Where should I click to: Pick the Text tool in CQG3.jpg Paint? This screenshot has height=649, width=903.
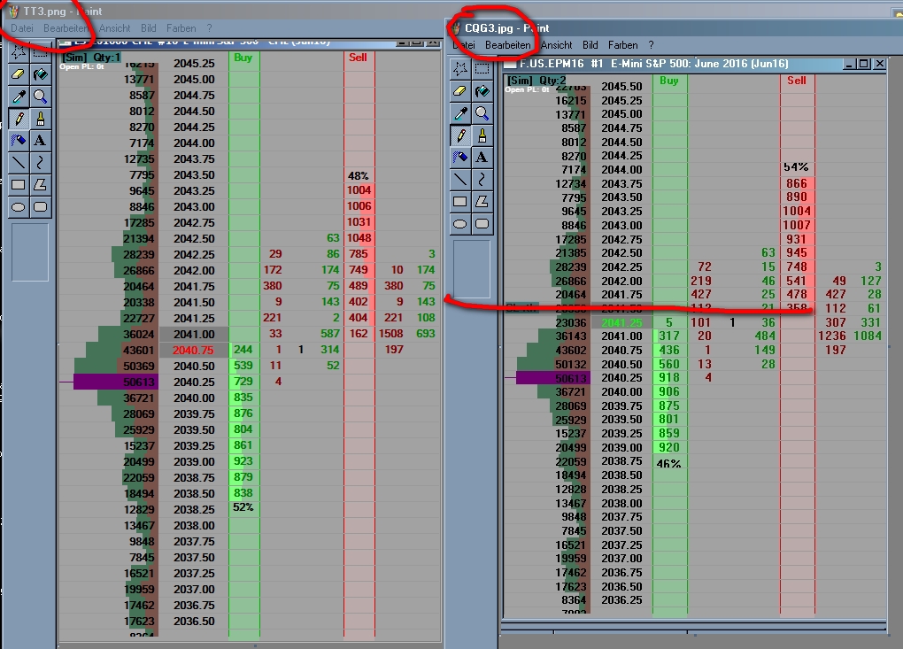pos(482,158)
